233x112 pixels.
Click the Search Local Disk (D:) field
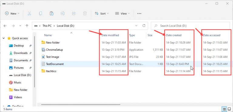coord(190,26)
